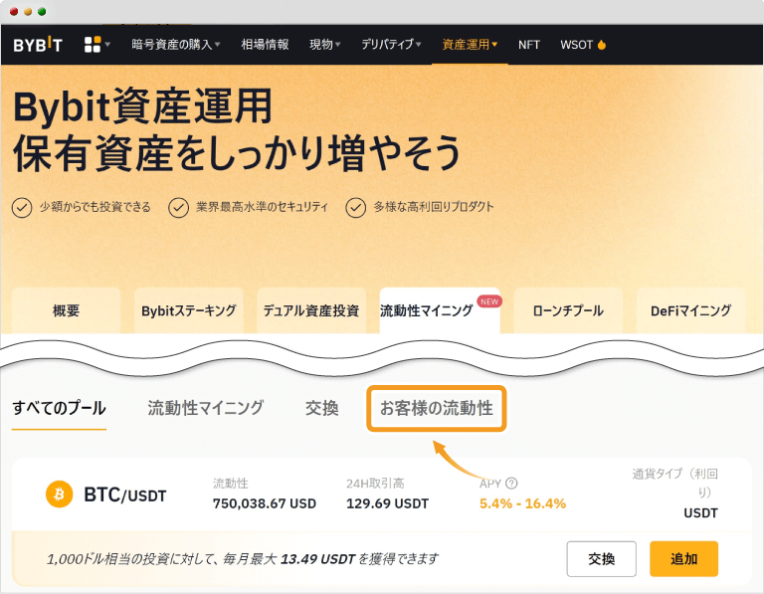
Task: Click the 通貨タイプ（利回り） label
Action: [x=675, y=483]
